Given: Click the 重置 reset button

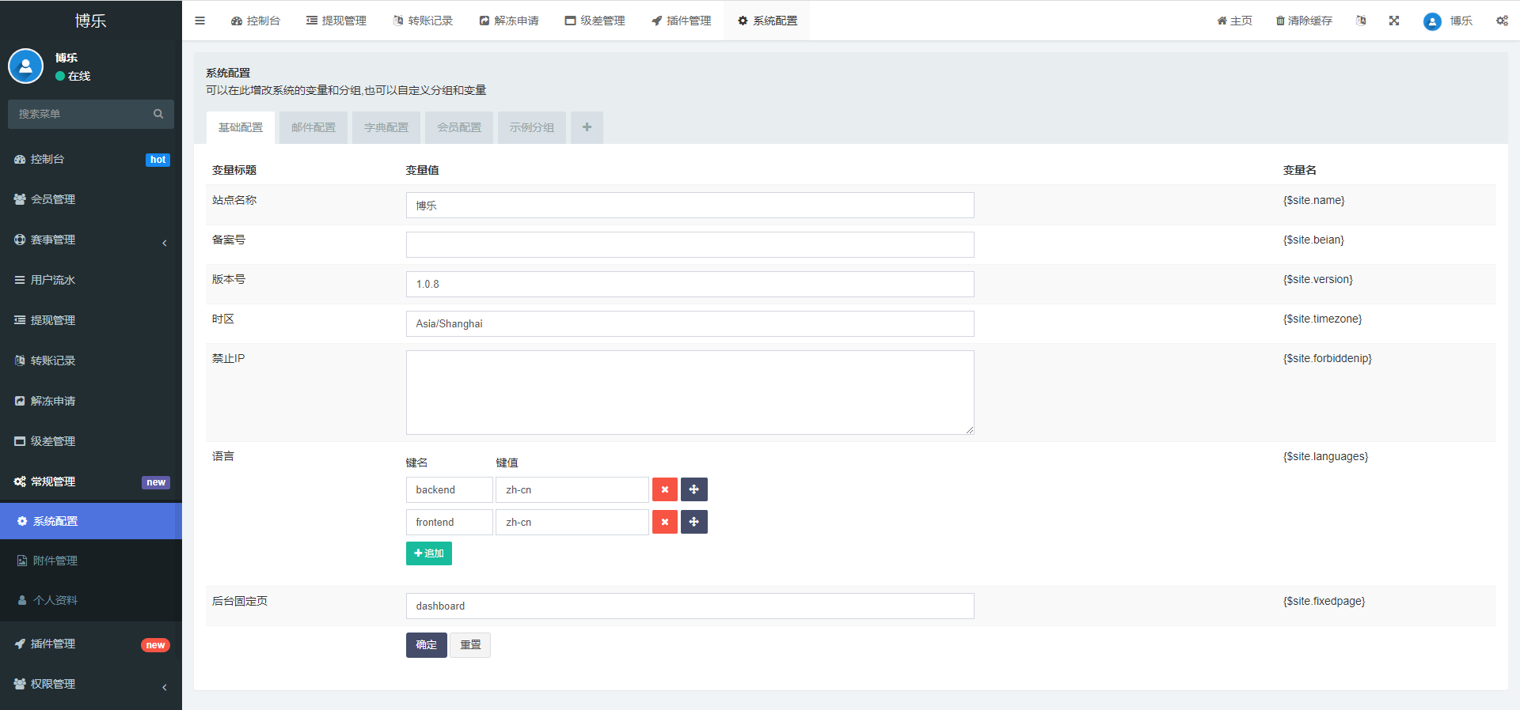Looking at the screenshot, I should click(470, 645).
